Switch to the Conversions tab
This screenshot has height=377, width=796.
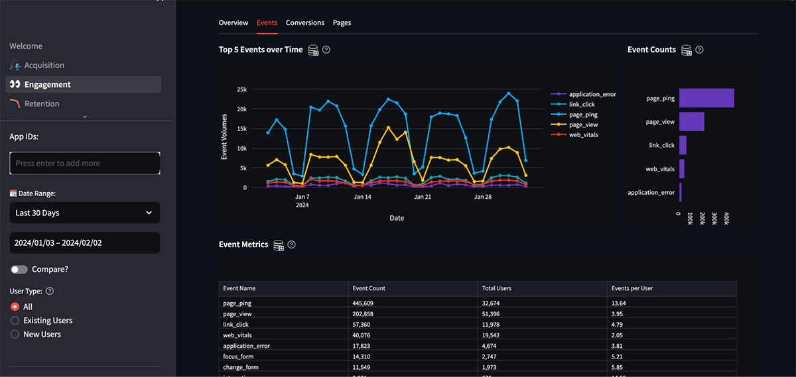point(305,23)
